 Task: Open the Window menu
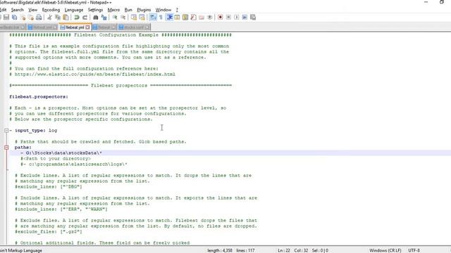tap(163, 10)
